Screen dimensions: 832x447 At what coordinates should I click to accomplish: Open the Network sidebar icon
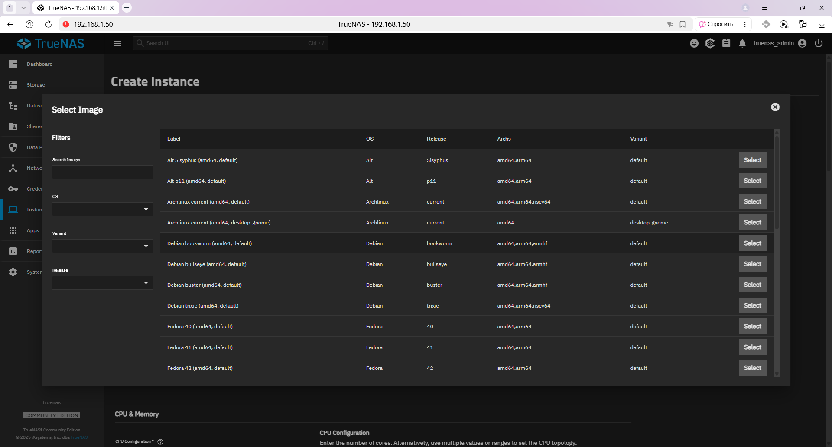click(x=13, y=168)
